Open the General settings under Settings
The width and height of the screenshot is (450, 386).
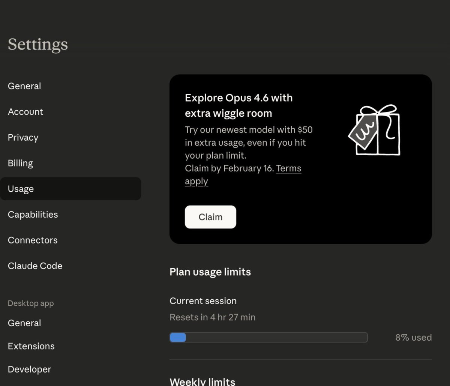tap(24, 86)
